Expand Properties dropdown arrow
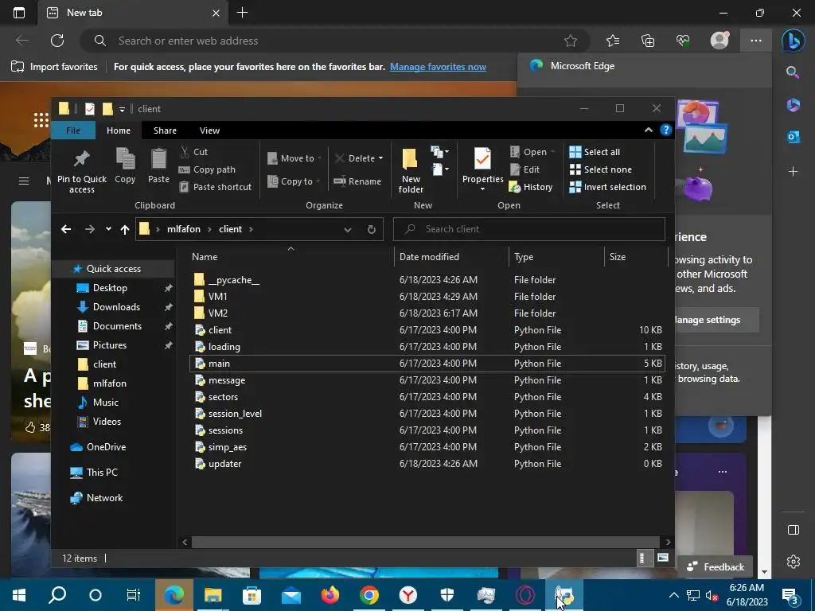 (482, 189)
